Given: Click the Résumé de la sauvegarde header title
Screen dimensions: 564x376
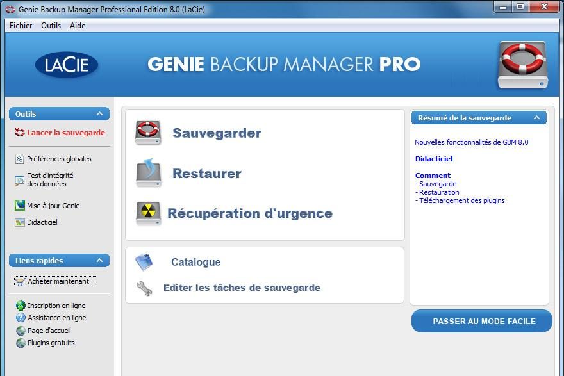Looking at the screenshot, I should (465, 118).
